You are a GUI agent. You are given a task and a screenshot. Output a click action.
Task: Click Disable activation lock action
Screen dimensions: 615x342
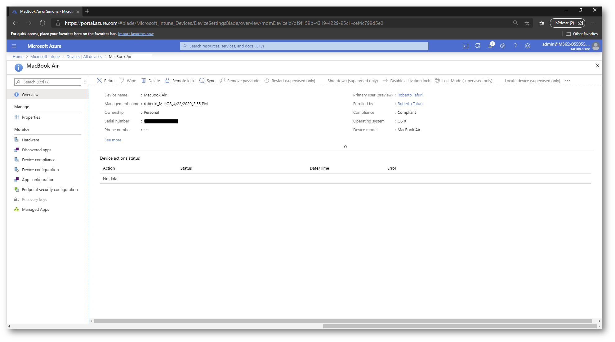[406, 81]
